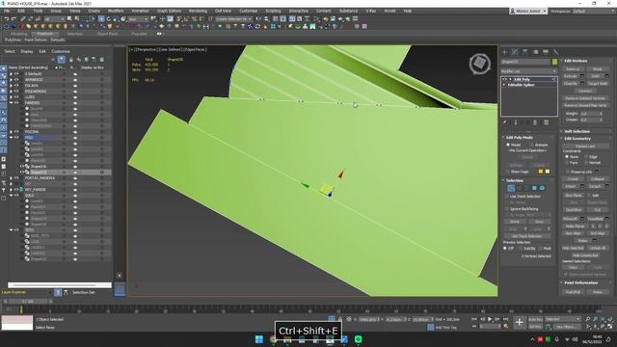617x347 pixels.
Task: Select the Model radio button
Action: click(508, 146)
